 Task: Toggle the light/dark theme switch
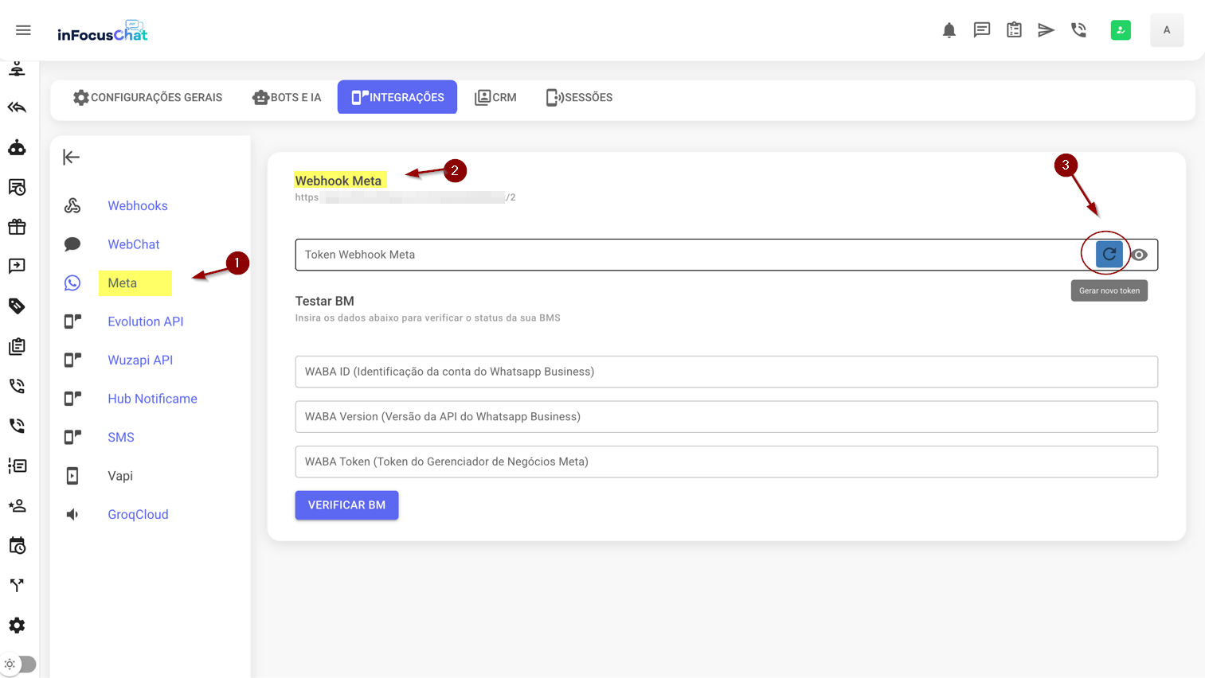19,664
